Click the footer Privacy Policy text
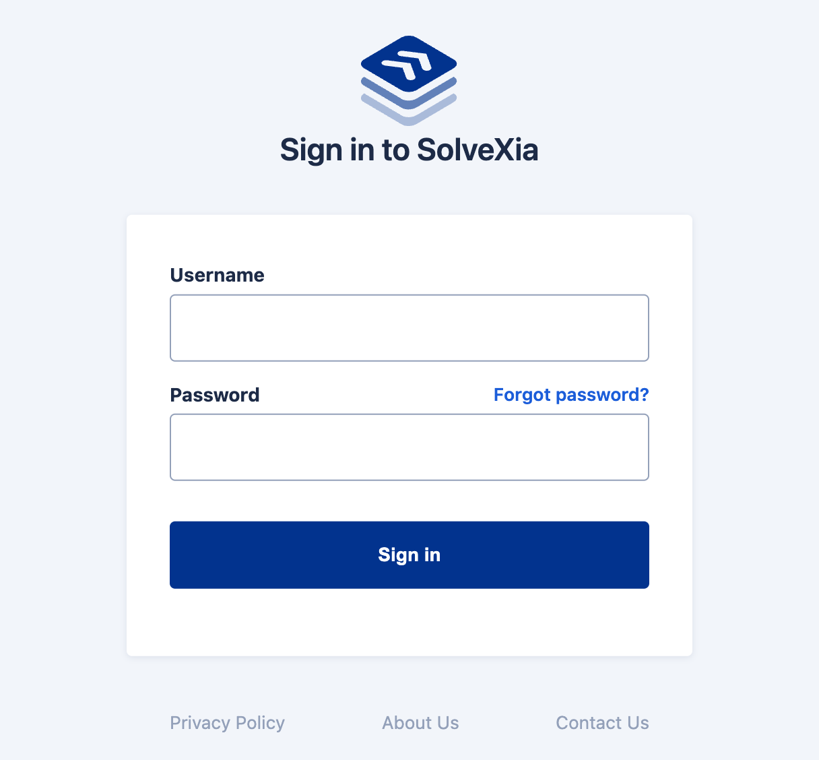This screenshot has height=760, width=819. [x=227, y=722]
